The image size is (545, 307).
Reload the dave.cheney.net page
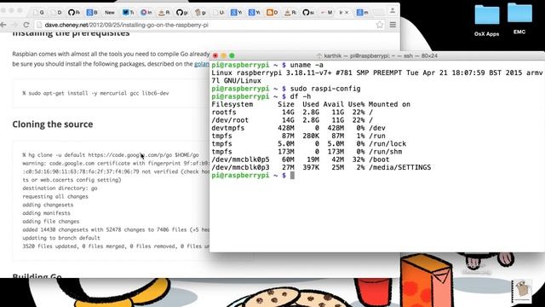tap(26, 25)
